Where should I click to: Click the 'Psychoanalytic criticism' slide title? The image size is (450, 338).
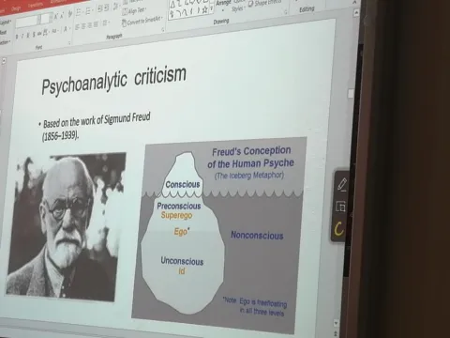click(114, 81)
